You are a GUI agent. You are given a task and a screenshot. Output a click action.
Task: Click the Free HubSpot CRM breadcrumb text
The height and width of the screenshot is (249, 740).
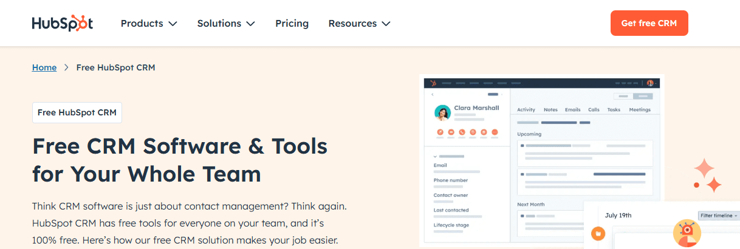115,67
